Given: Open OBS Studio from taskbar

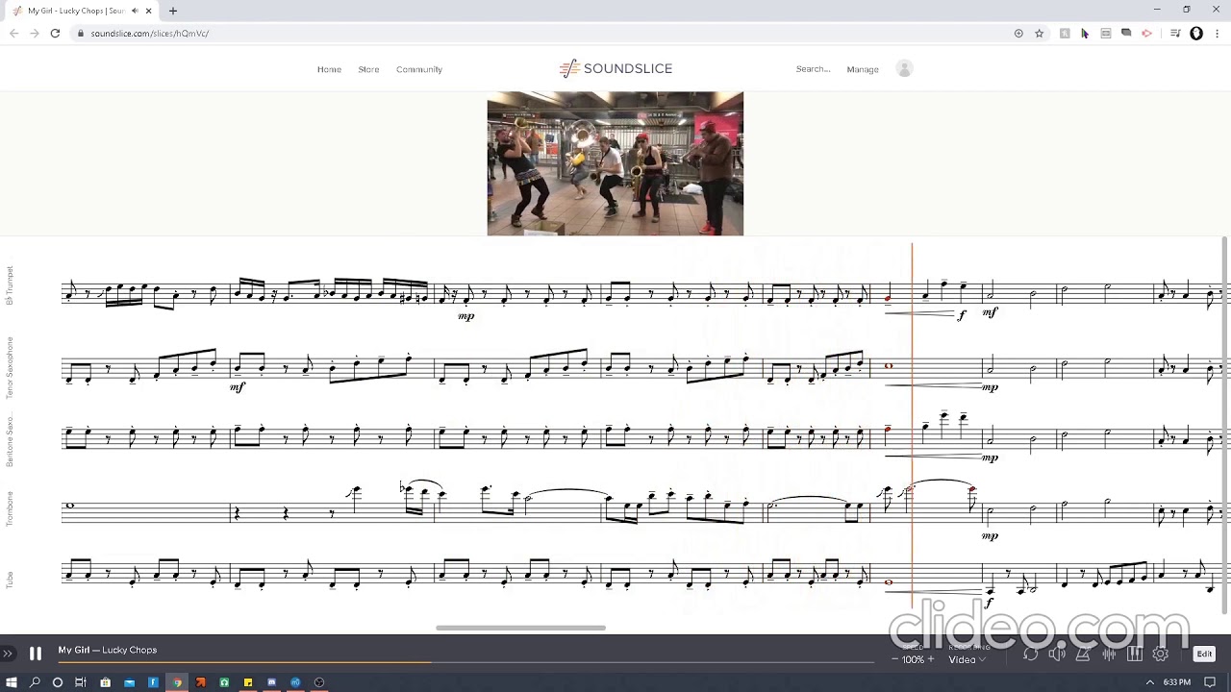Looking at the screenshot, I should click(x=319, y=682).
